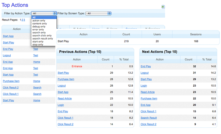
Task: Click the red 'Entrance' entry
Action: point(77,66)
